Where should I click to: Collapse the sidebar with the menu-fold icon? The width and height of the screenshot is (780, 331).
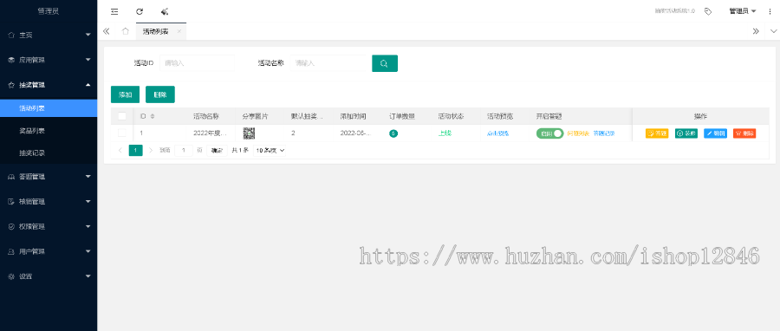coord(114,11)
